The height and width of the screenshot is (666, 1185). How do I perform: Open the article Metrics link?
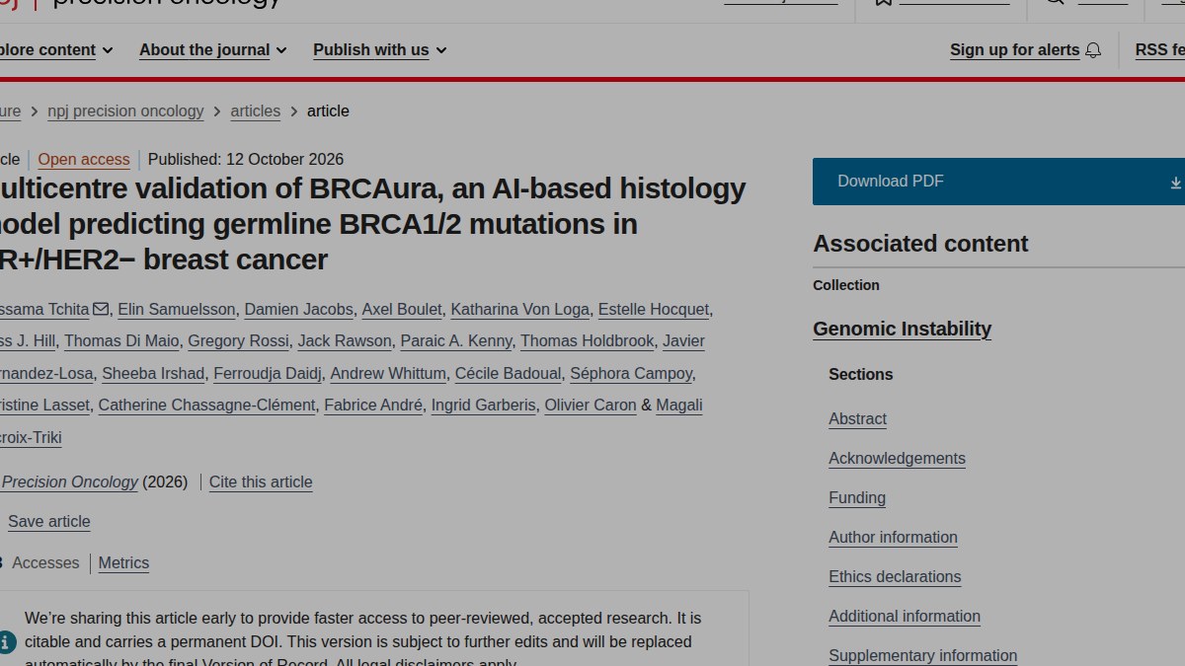pyautogui.click(x=123, y=562)
